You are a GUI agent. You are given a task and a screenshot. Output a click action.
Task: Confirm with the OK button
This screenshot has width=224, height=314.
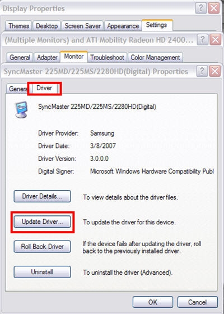point(153,302)
